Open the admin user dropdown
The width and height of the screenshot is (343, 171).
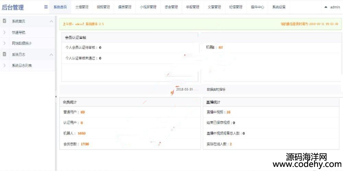click(x=332, y=7)
